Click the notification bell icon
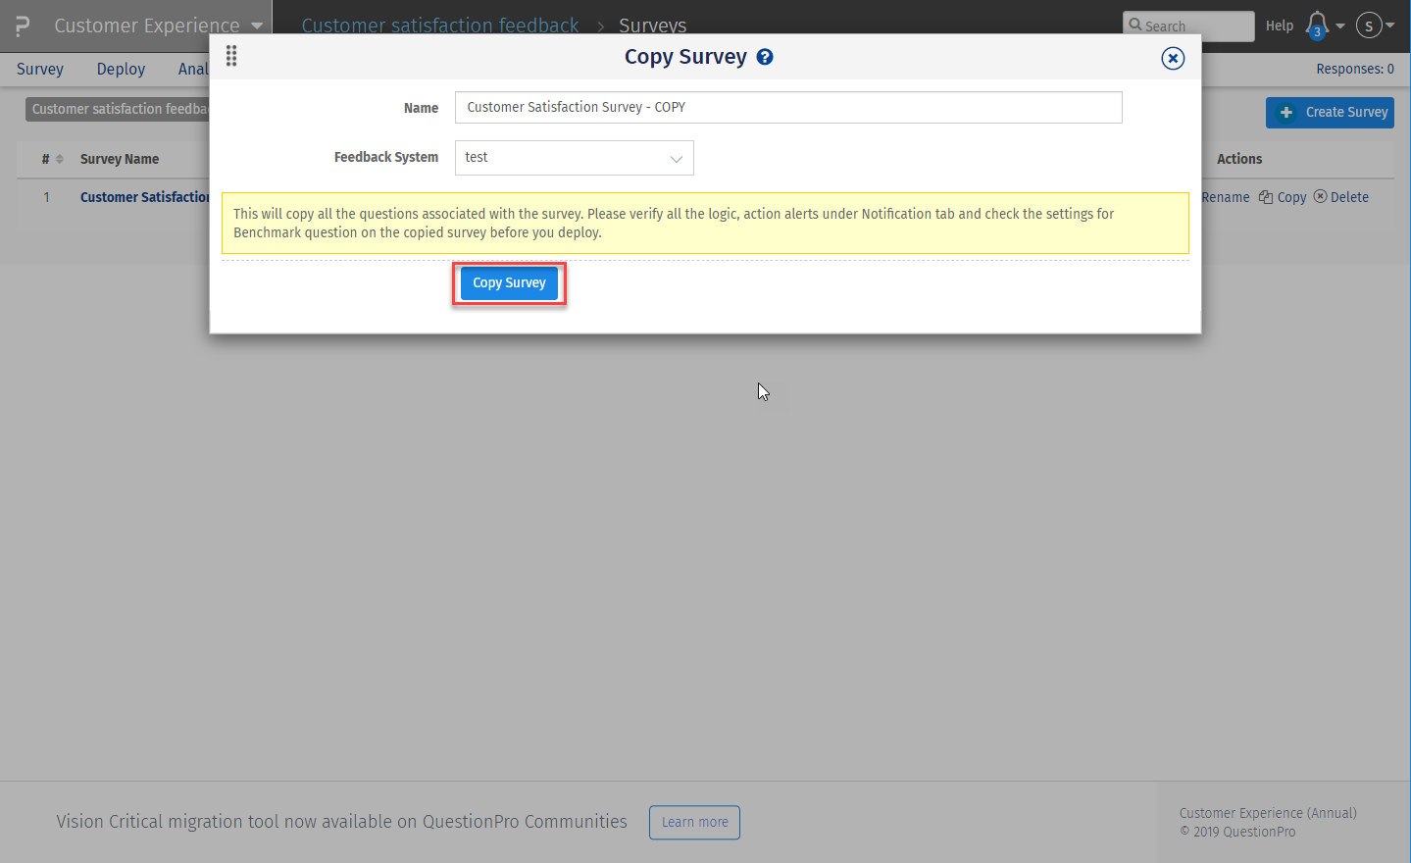The width and height of the screenshot is (1411, 863). (x=1318, y=25)
